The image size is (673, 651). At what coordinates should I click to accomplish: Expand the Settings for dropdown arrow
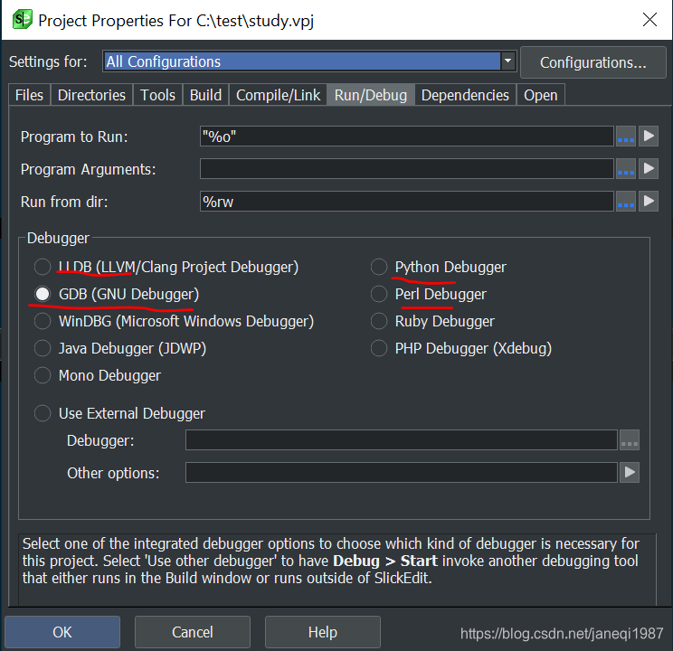(507, 61)
